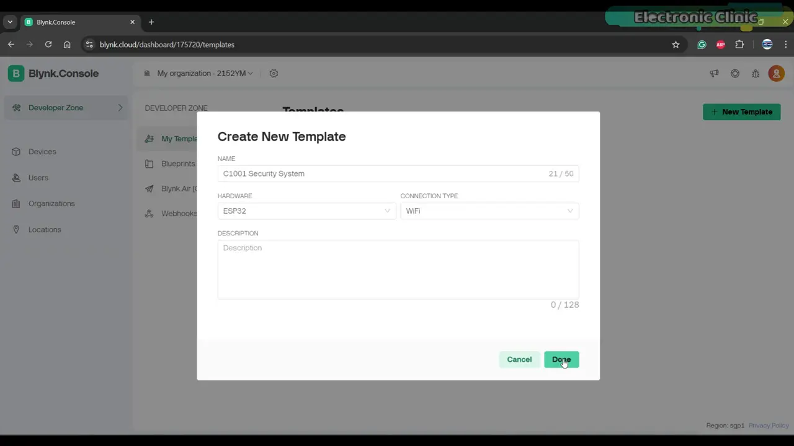The width and height of the screenshot is (794, 446).
Task: Open the user profile avatar
Action: coord(776,73)
